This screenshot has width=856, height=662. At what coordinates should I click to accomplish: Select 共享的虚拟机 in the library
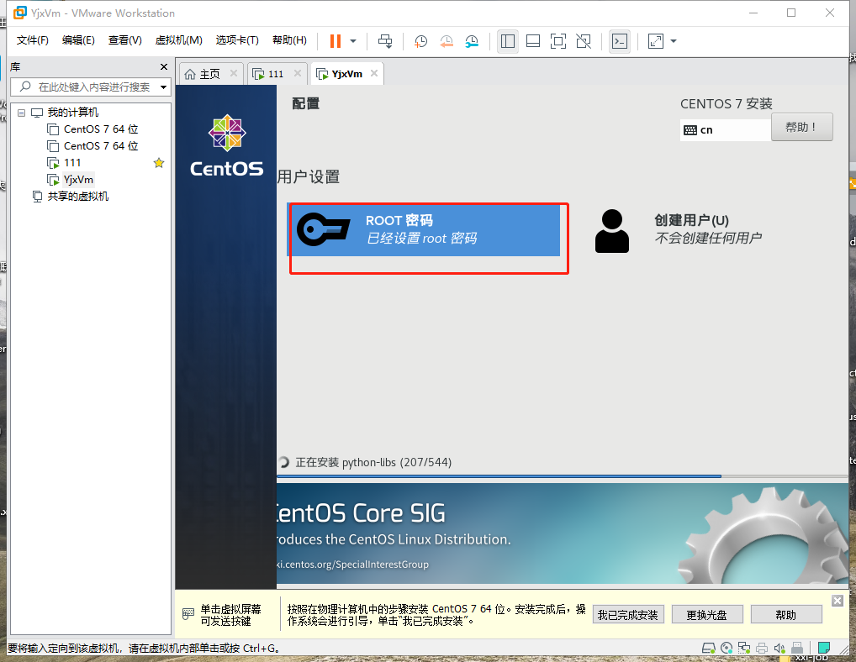pos(77,197)
